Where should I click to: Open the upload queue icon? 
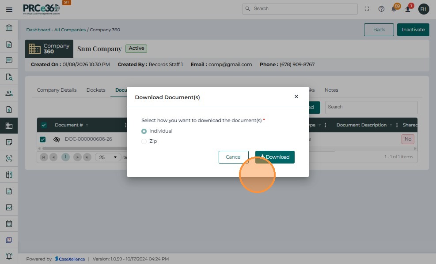pyautogui.click(x=408, y=9)
